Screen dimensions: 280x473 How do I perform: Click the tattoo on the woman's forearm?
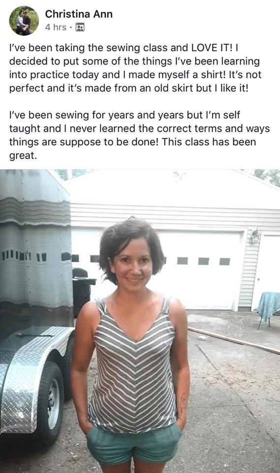183,403
